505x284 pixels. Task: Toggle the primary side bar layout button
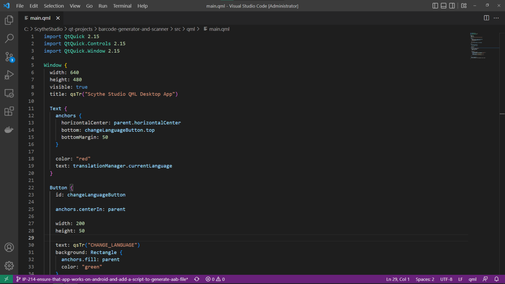435,6
